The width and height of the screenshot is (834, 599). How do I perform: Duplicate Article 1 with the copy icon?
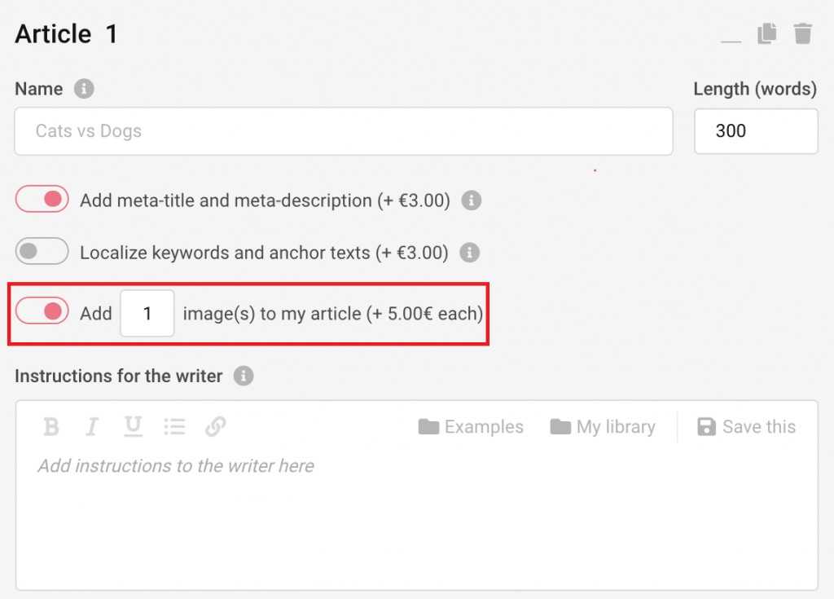[766, 33]
